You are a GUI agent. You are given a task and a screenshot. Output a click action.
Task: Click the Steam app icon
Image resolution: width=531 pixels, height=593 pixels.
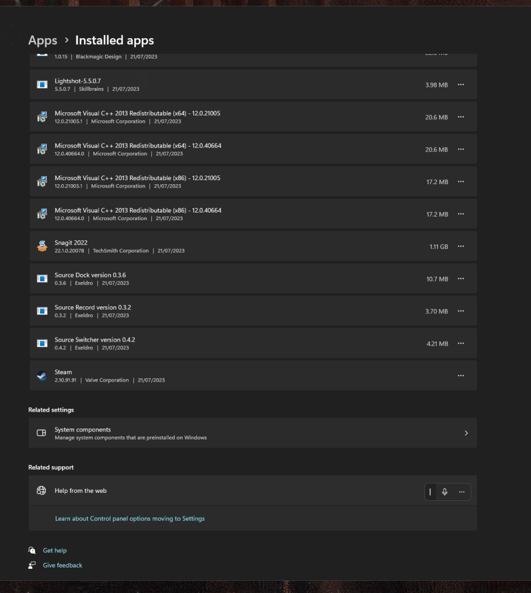(42, 375)
